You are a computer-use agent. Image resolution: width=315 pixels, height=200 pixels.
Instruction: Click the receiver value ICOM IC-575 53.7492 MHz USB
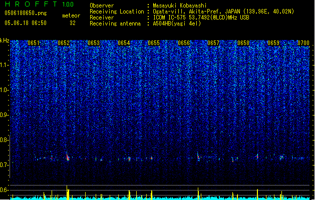coord(201,17)
